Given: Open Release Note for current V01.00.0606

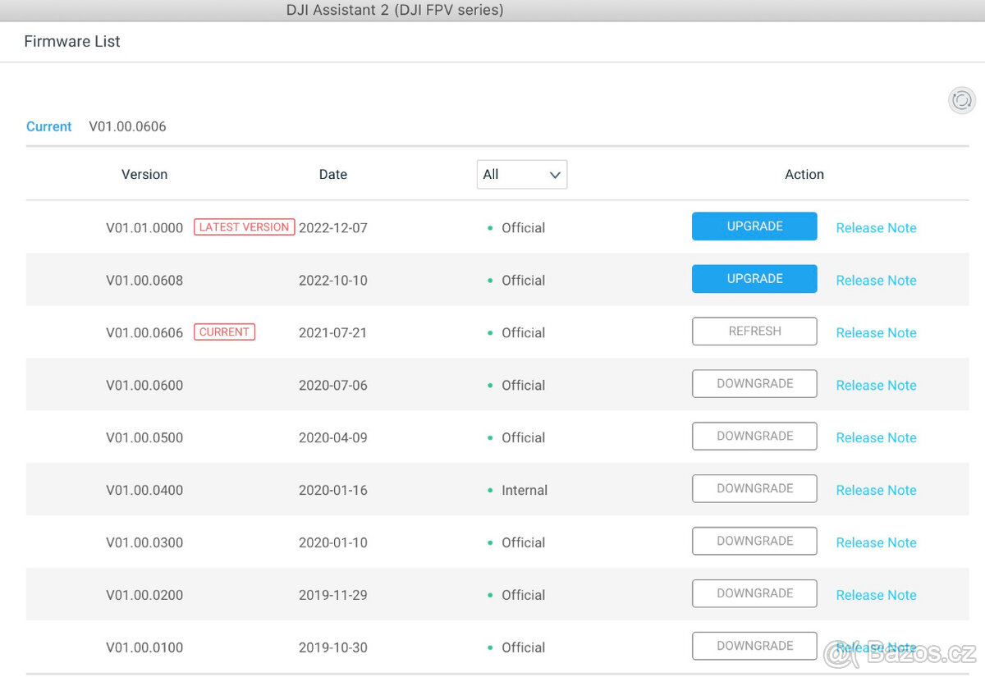Looking at the screenshot, I should (876, 333).
